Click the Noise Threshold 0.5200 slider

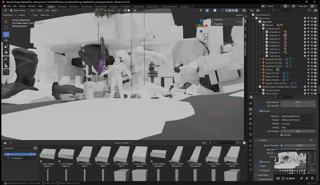[x=300, y=145]
